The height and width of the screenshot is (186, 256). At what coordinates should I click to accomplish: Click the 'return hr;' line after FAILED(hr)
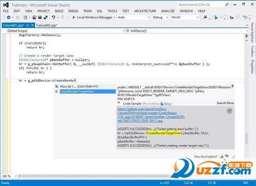[35, 47]
